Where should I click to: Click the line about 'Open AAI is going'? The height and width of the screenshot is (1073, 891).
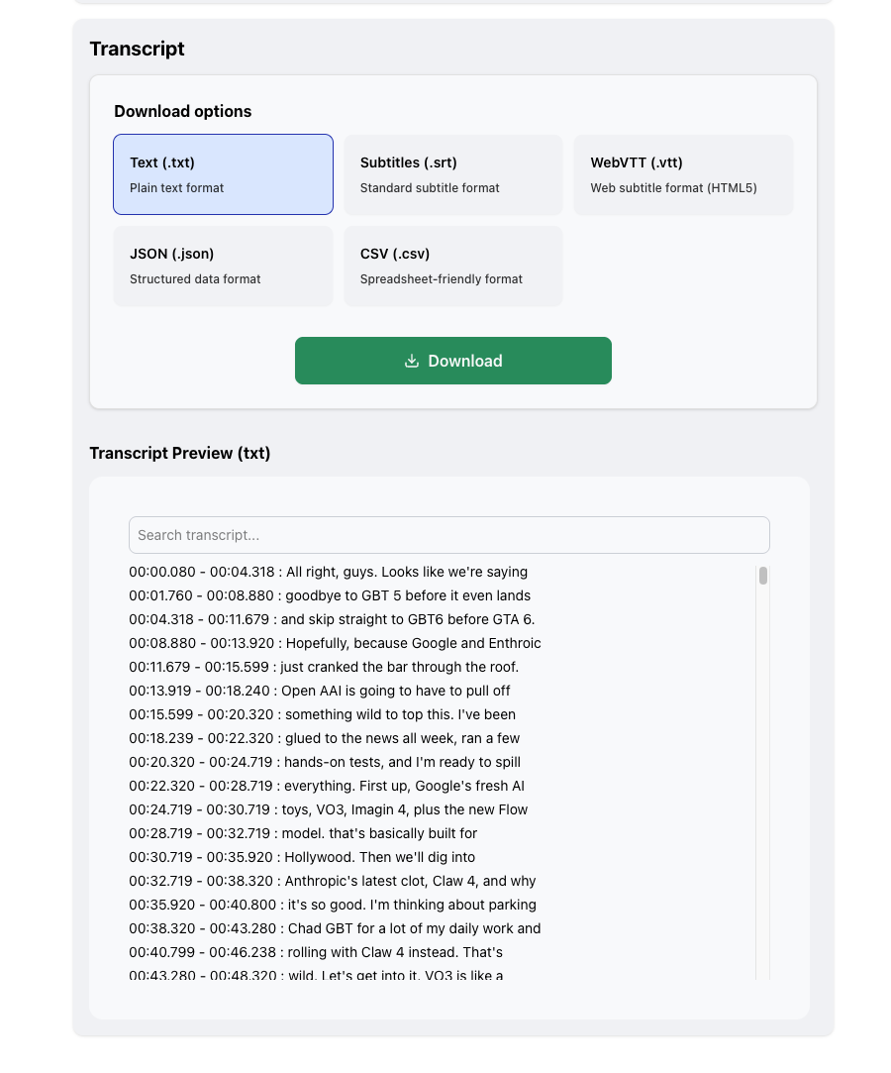click(320, 692)
